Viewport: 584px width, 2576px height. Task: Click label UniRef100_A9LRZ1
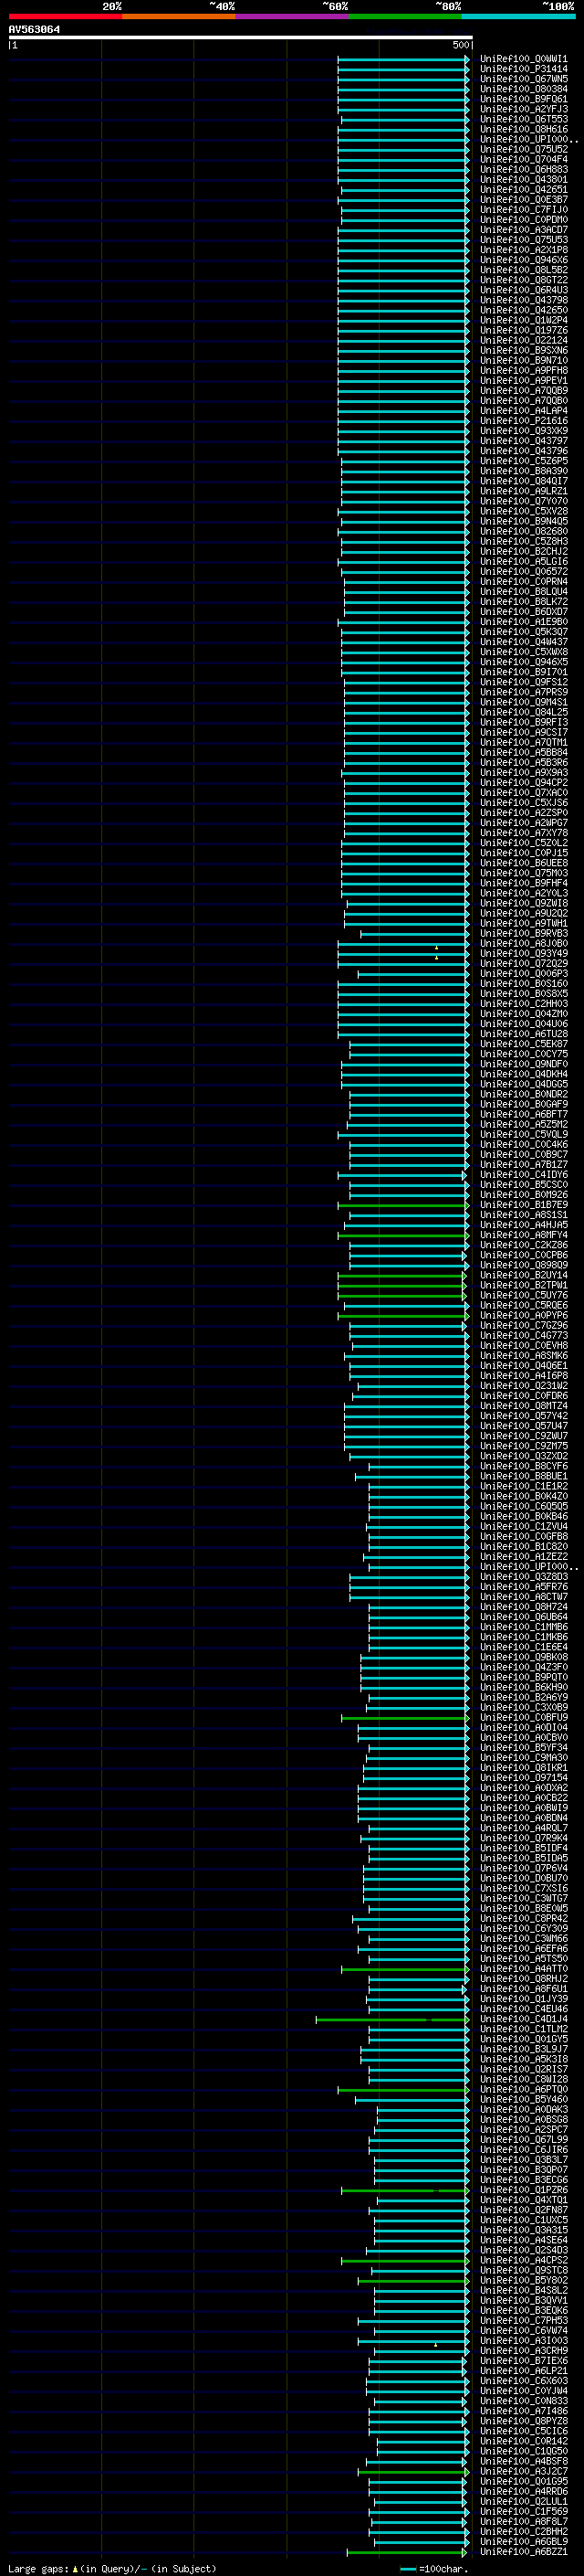pos(523,491)
